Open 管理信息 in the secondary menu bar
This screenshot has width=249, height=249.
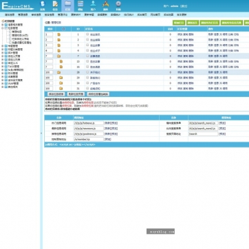[x=23, y=14]
